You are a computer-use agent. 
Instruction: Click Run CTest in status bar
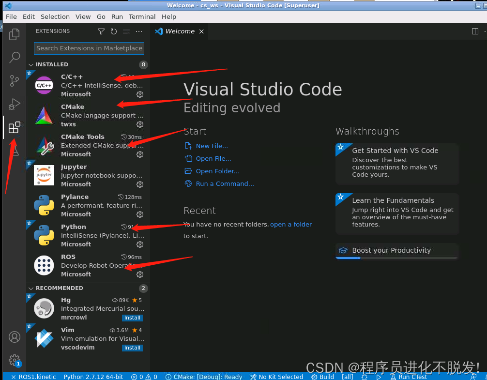click(409, 377)
